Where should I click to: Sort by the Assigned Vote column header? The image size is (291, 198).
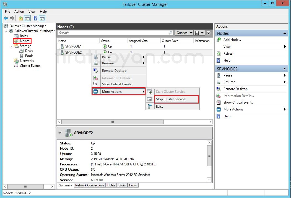144,41
